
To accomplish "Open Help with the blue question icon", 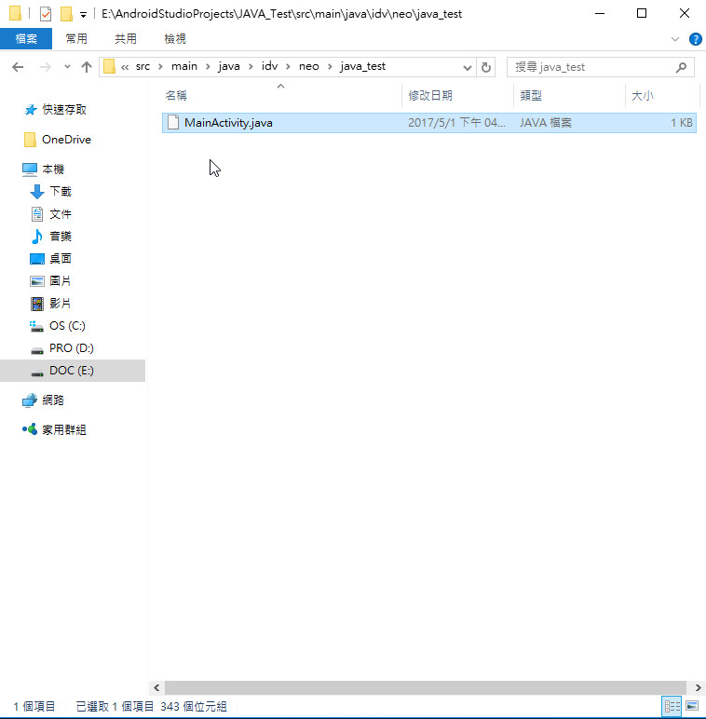I will [696, 39].
